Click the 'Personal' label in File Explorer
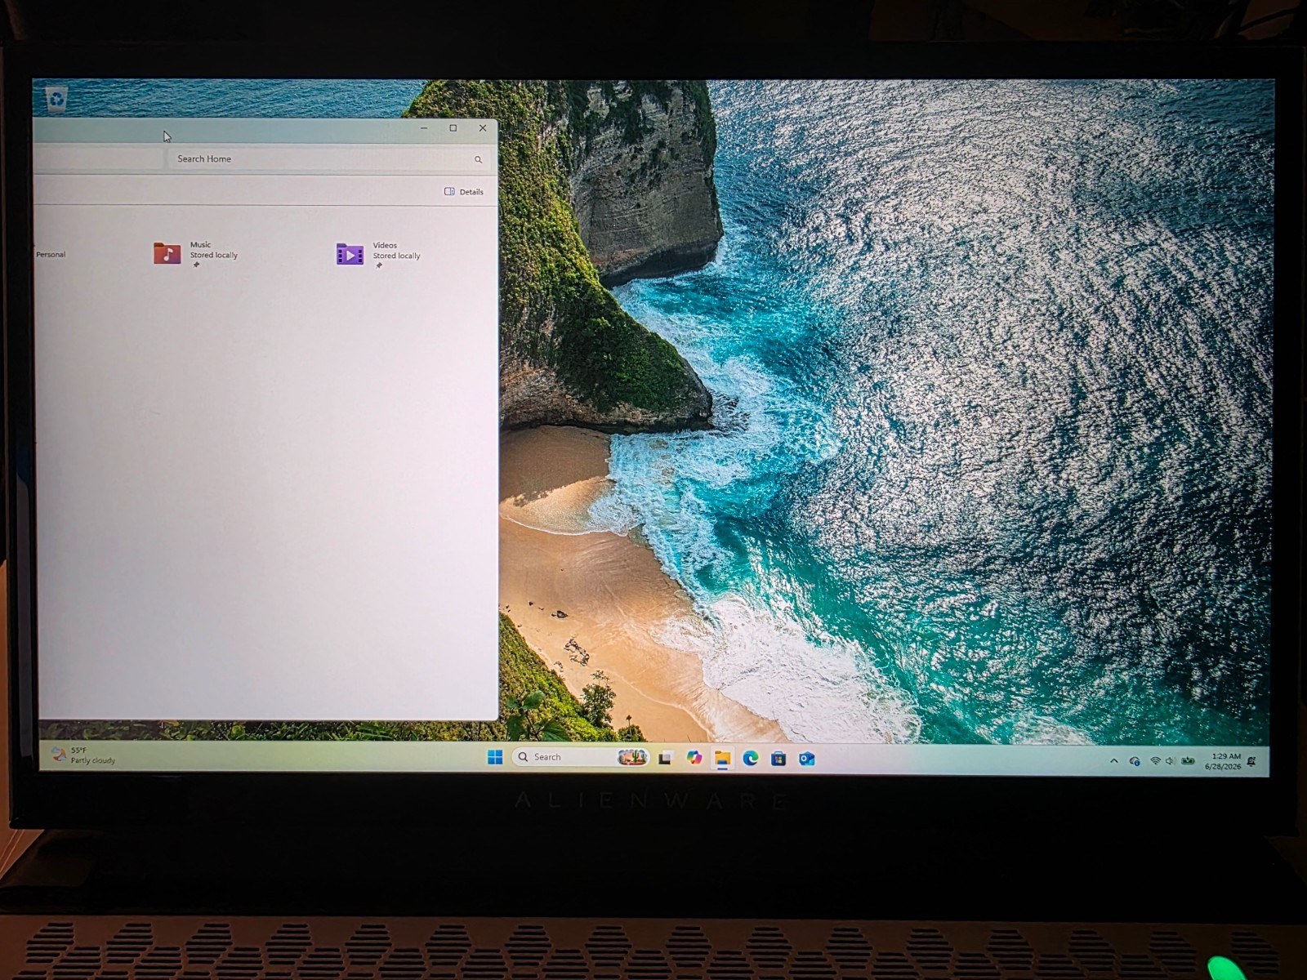1307x980 pixels. (x=51, y=255)
